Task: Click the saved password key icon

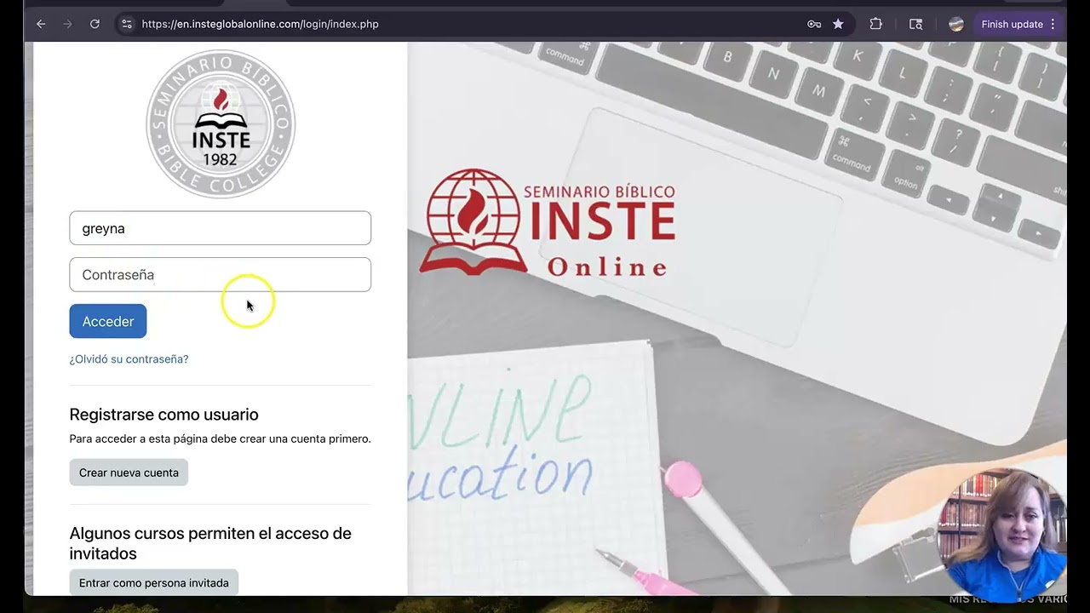Action: 814,24
